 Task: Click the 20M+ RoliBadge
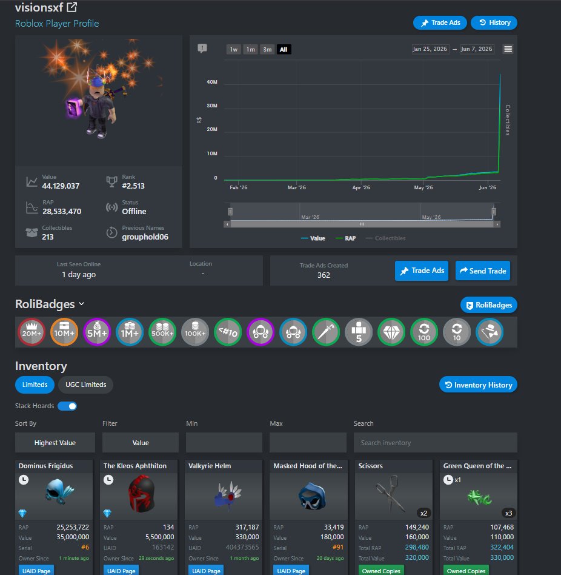click(32, 332)
